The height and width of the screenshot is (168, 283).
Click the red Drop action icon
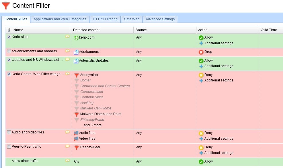coord(201,52)
